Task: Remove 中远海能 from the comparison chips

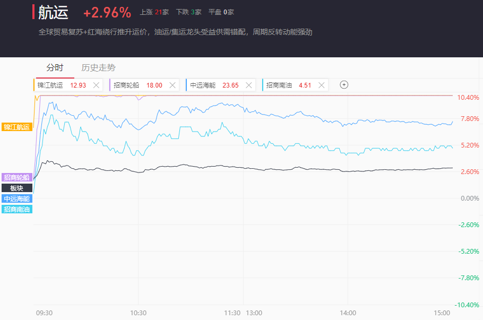Action: tap(248, 85)
